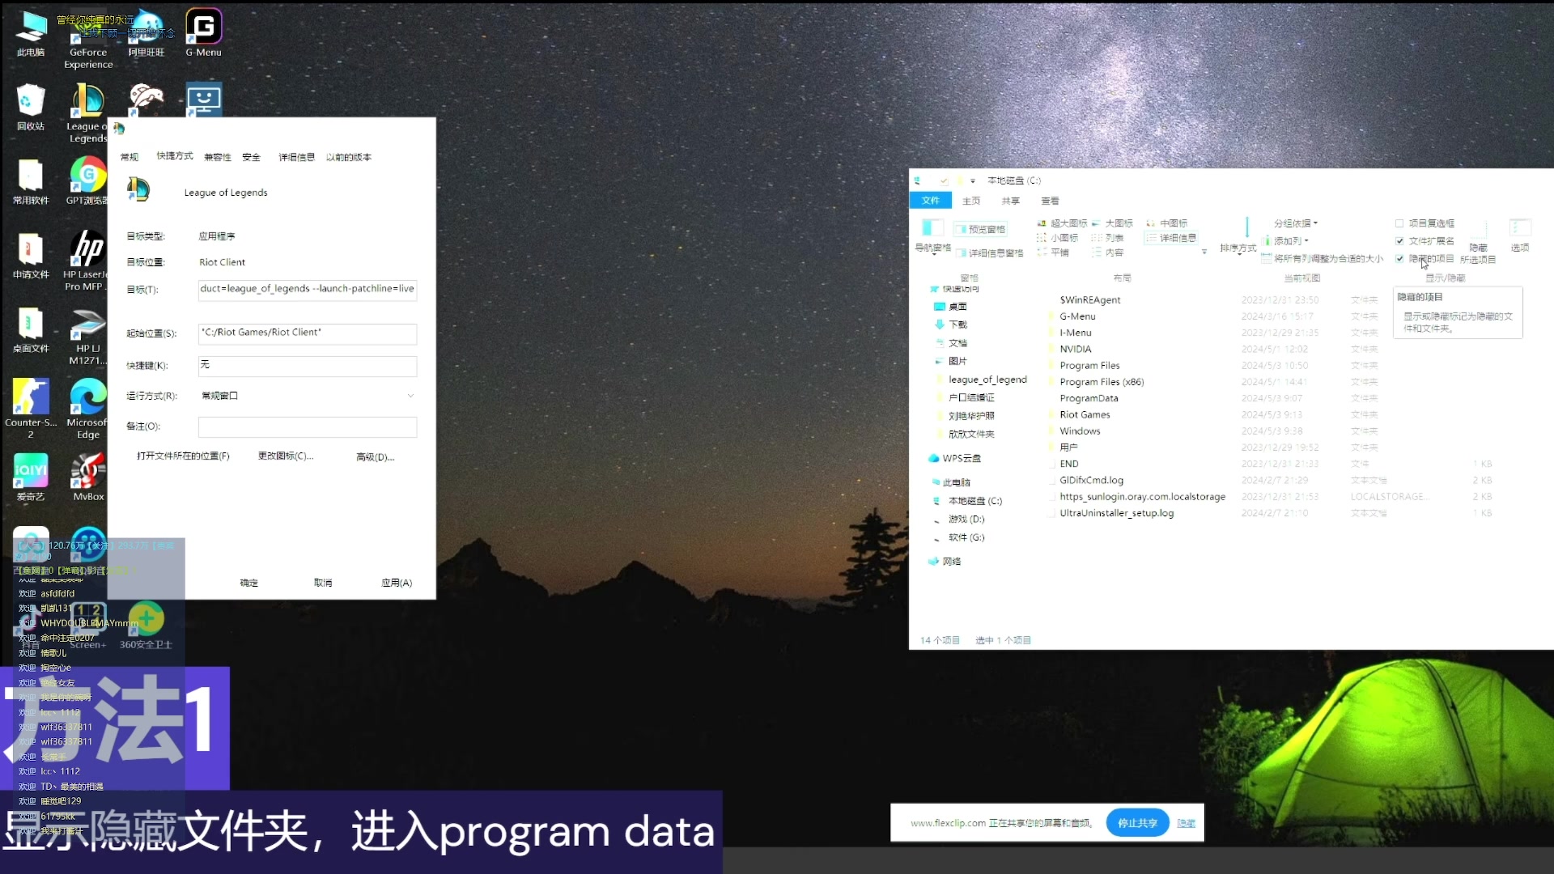Open the 添加列 dropdown in ribbon
1554x874 pixels.
pyautogui.click(x=1287, y=241)
